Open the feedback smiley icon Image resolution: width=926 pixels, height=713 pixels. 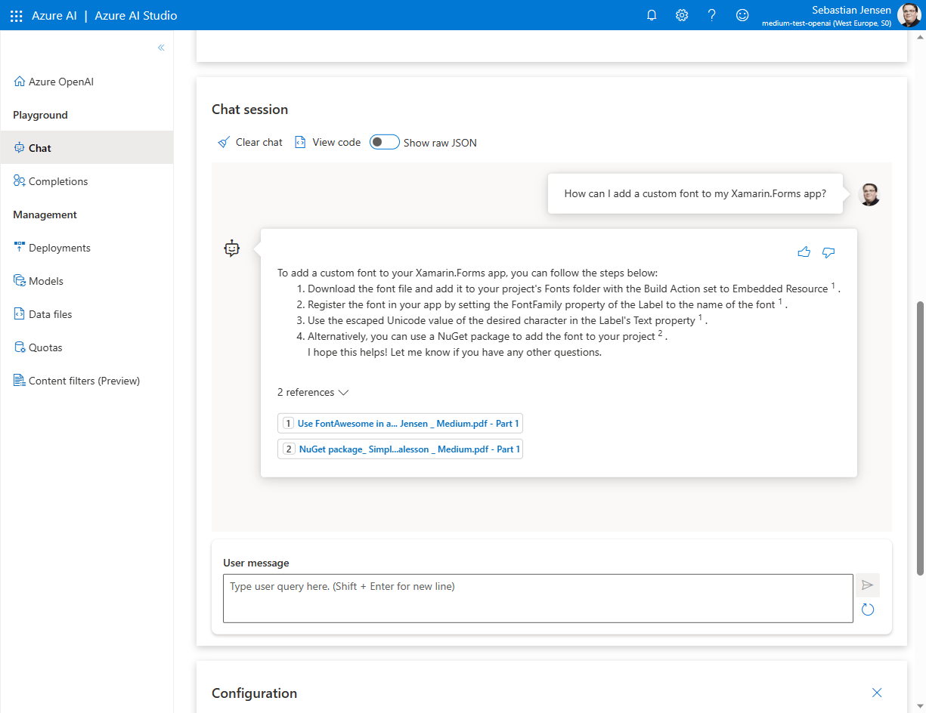click(743, 15)
